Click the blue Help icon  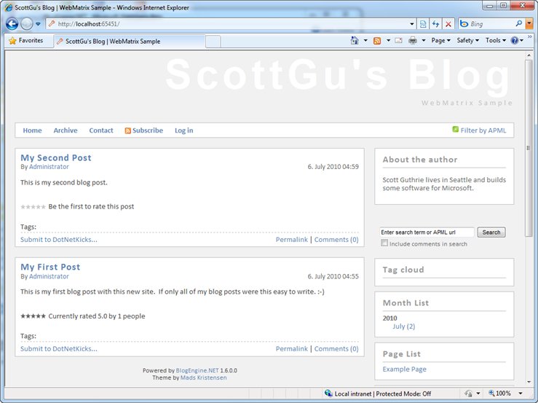514,41
